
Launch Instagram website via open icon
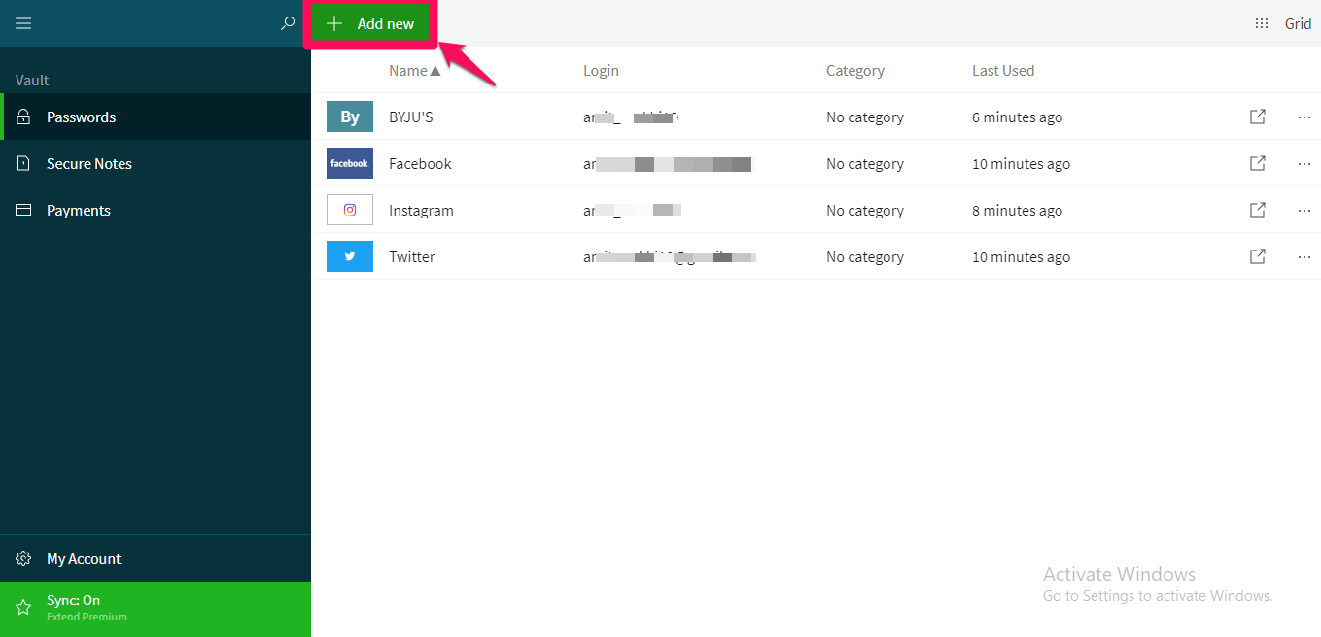coord(1258,210)
